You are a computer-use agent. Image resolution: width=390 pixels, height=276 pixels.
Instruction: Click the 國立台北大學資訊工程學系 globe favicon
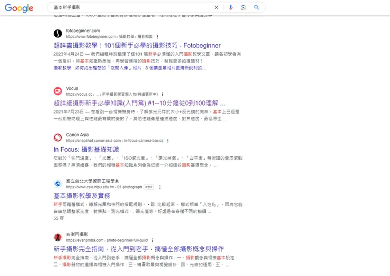click(x=57, y=183)
